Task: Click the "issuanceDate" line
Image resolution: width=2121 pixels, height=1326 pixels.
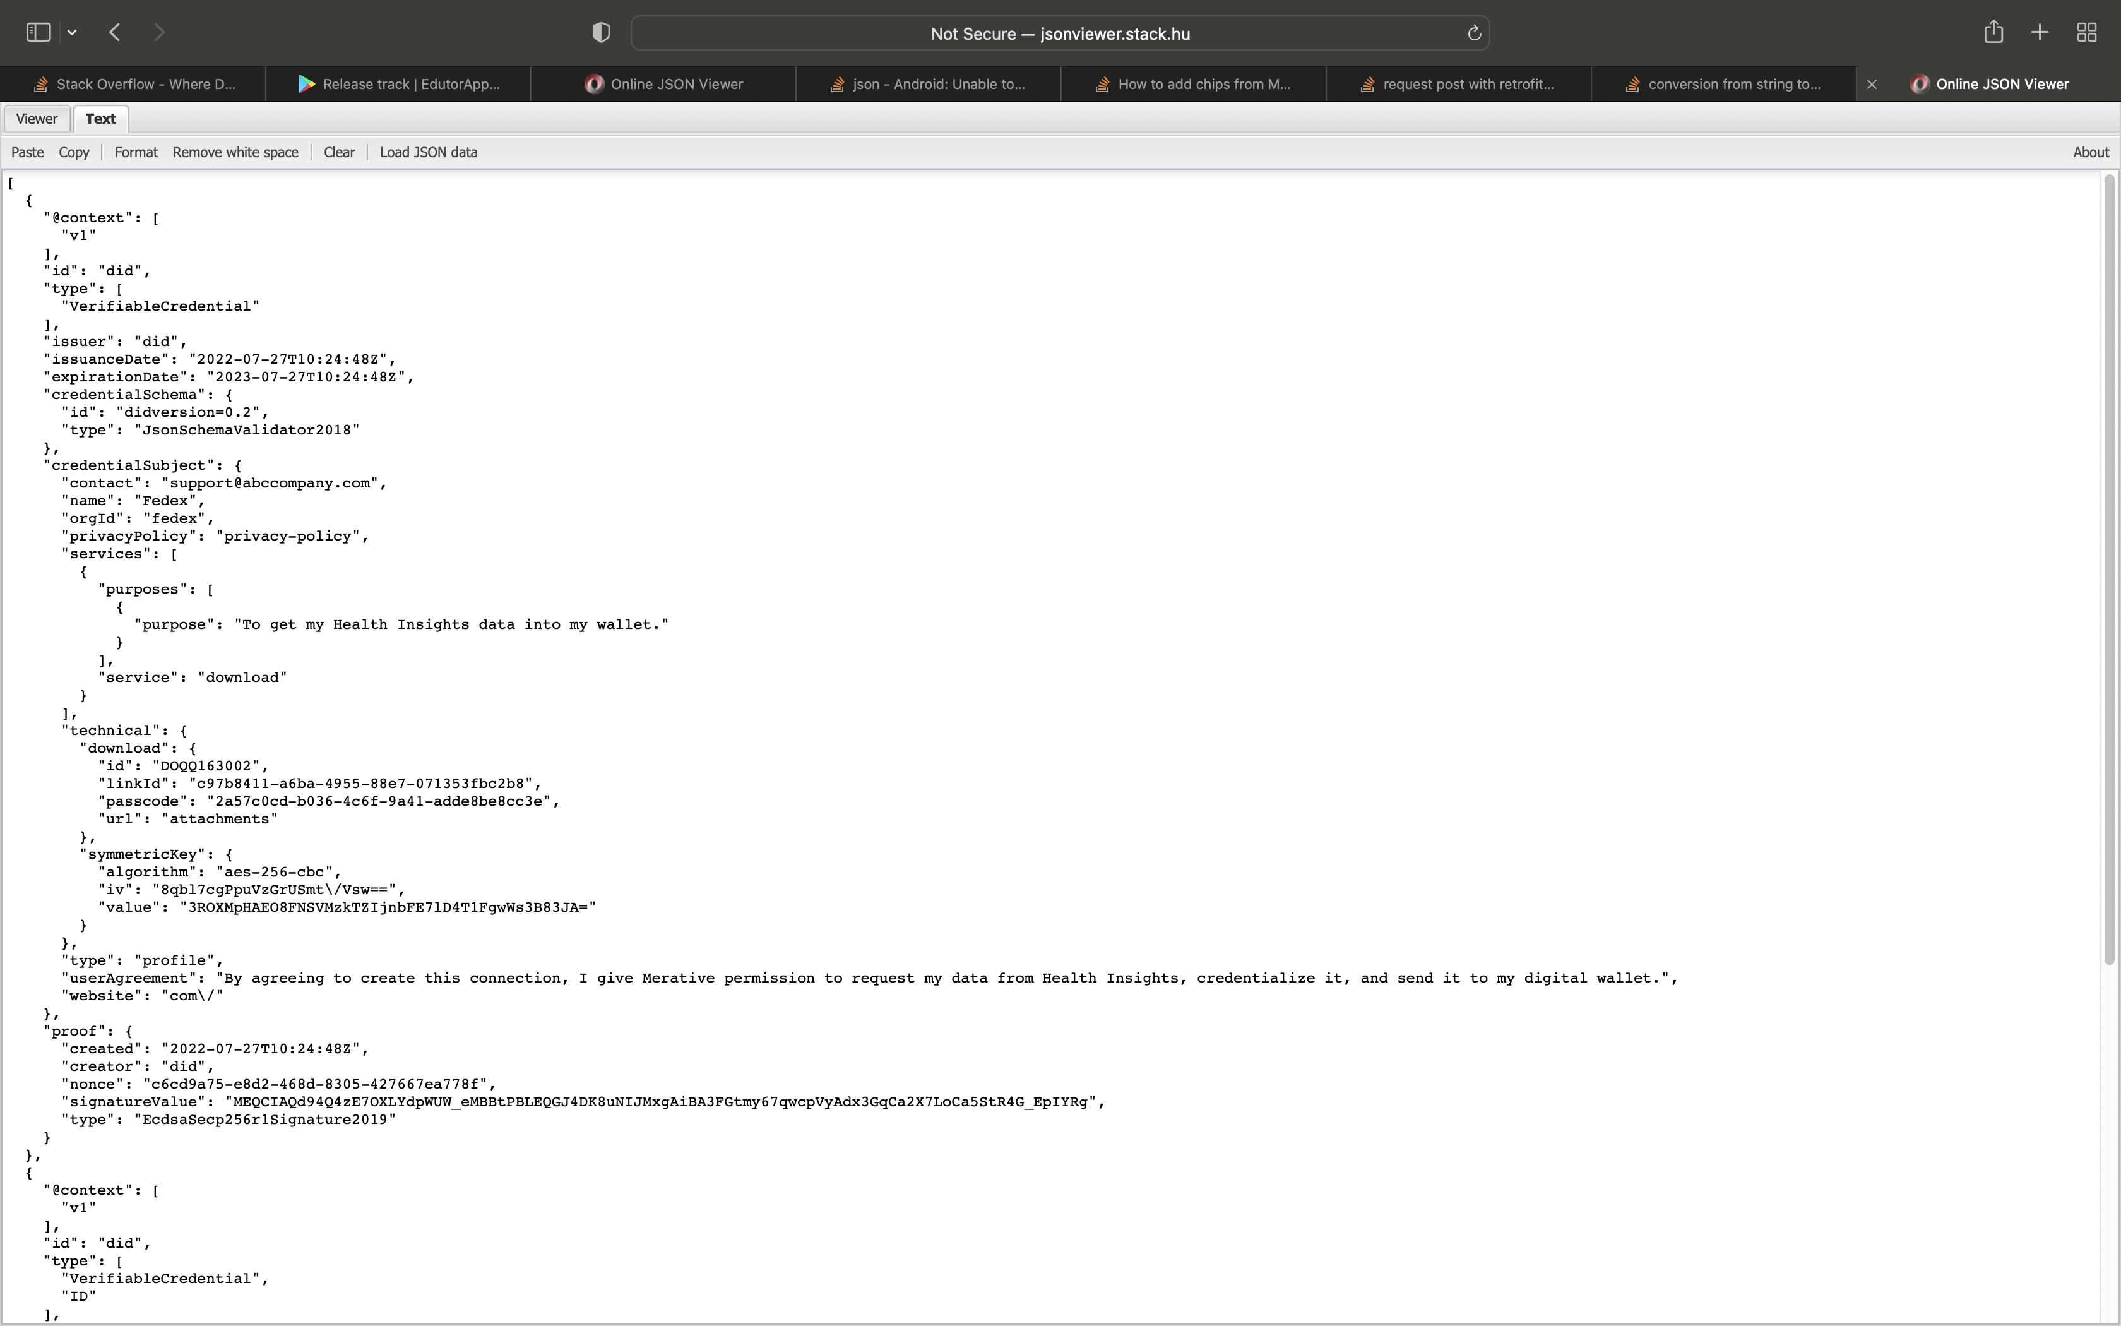Action: pos(220,359)
